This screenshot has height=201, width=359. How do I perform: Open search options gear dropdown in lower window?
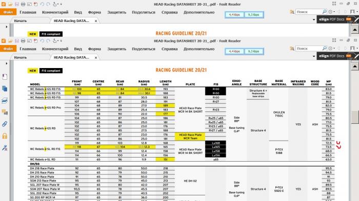(331, 49)
